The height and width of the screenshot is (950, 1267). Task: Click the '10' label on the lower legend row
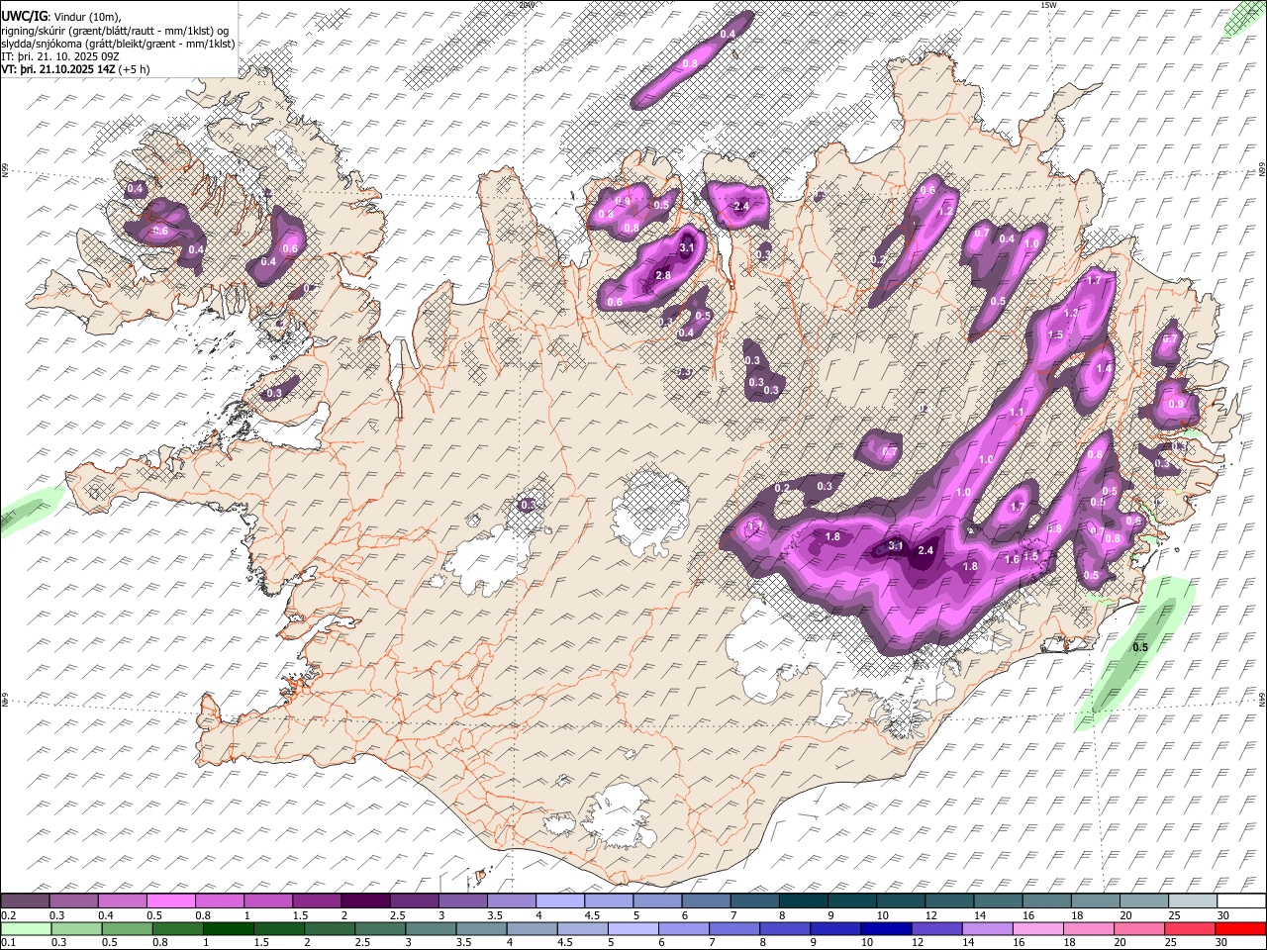click(x=867, y=942)
